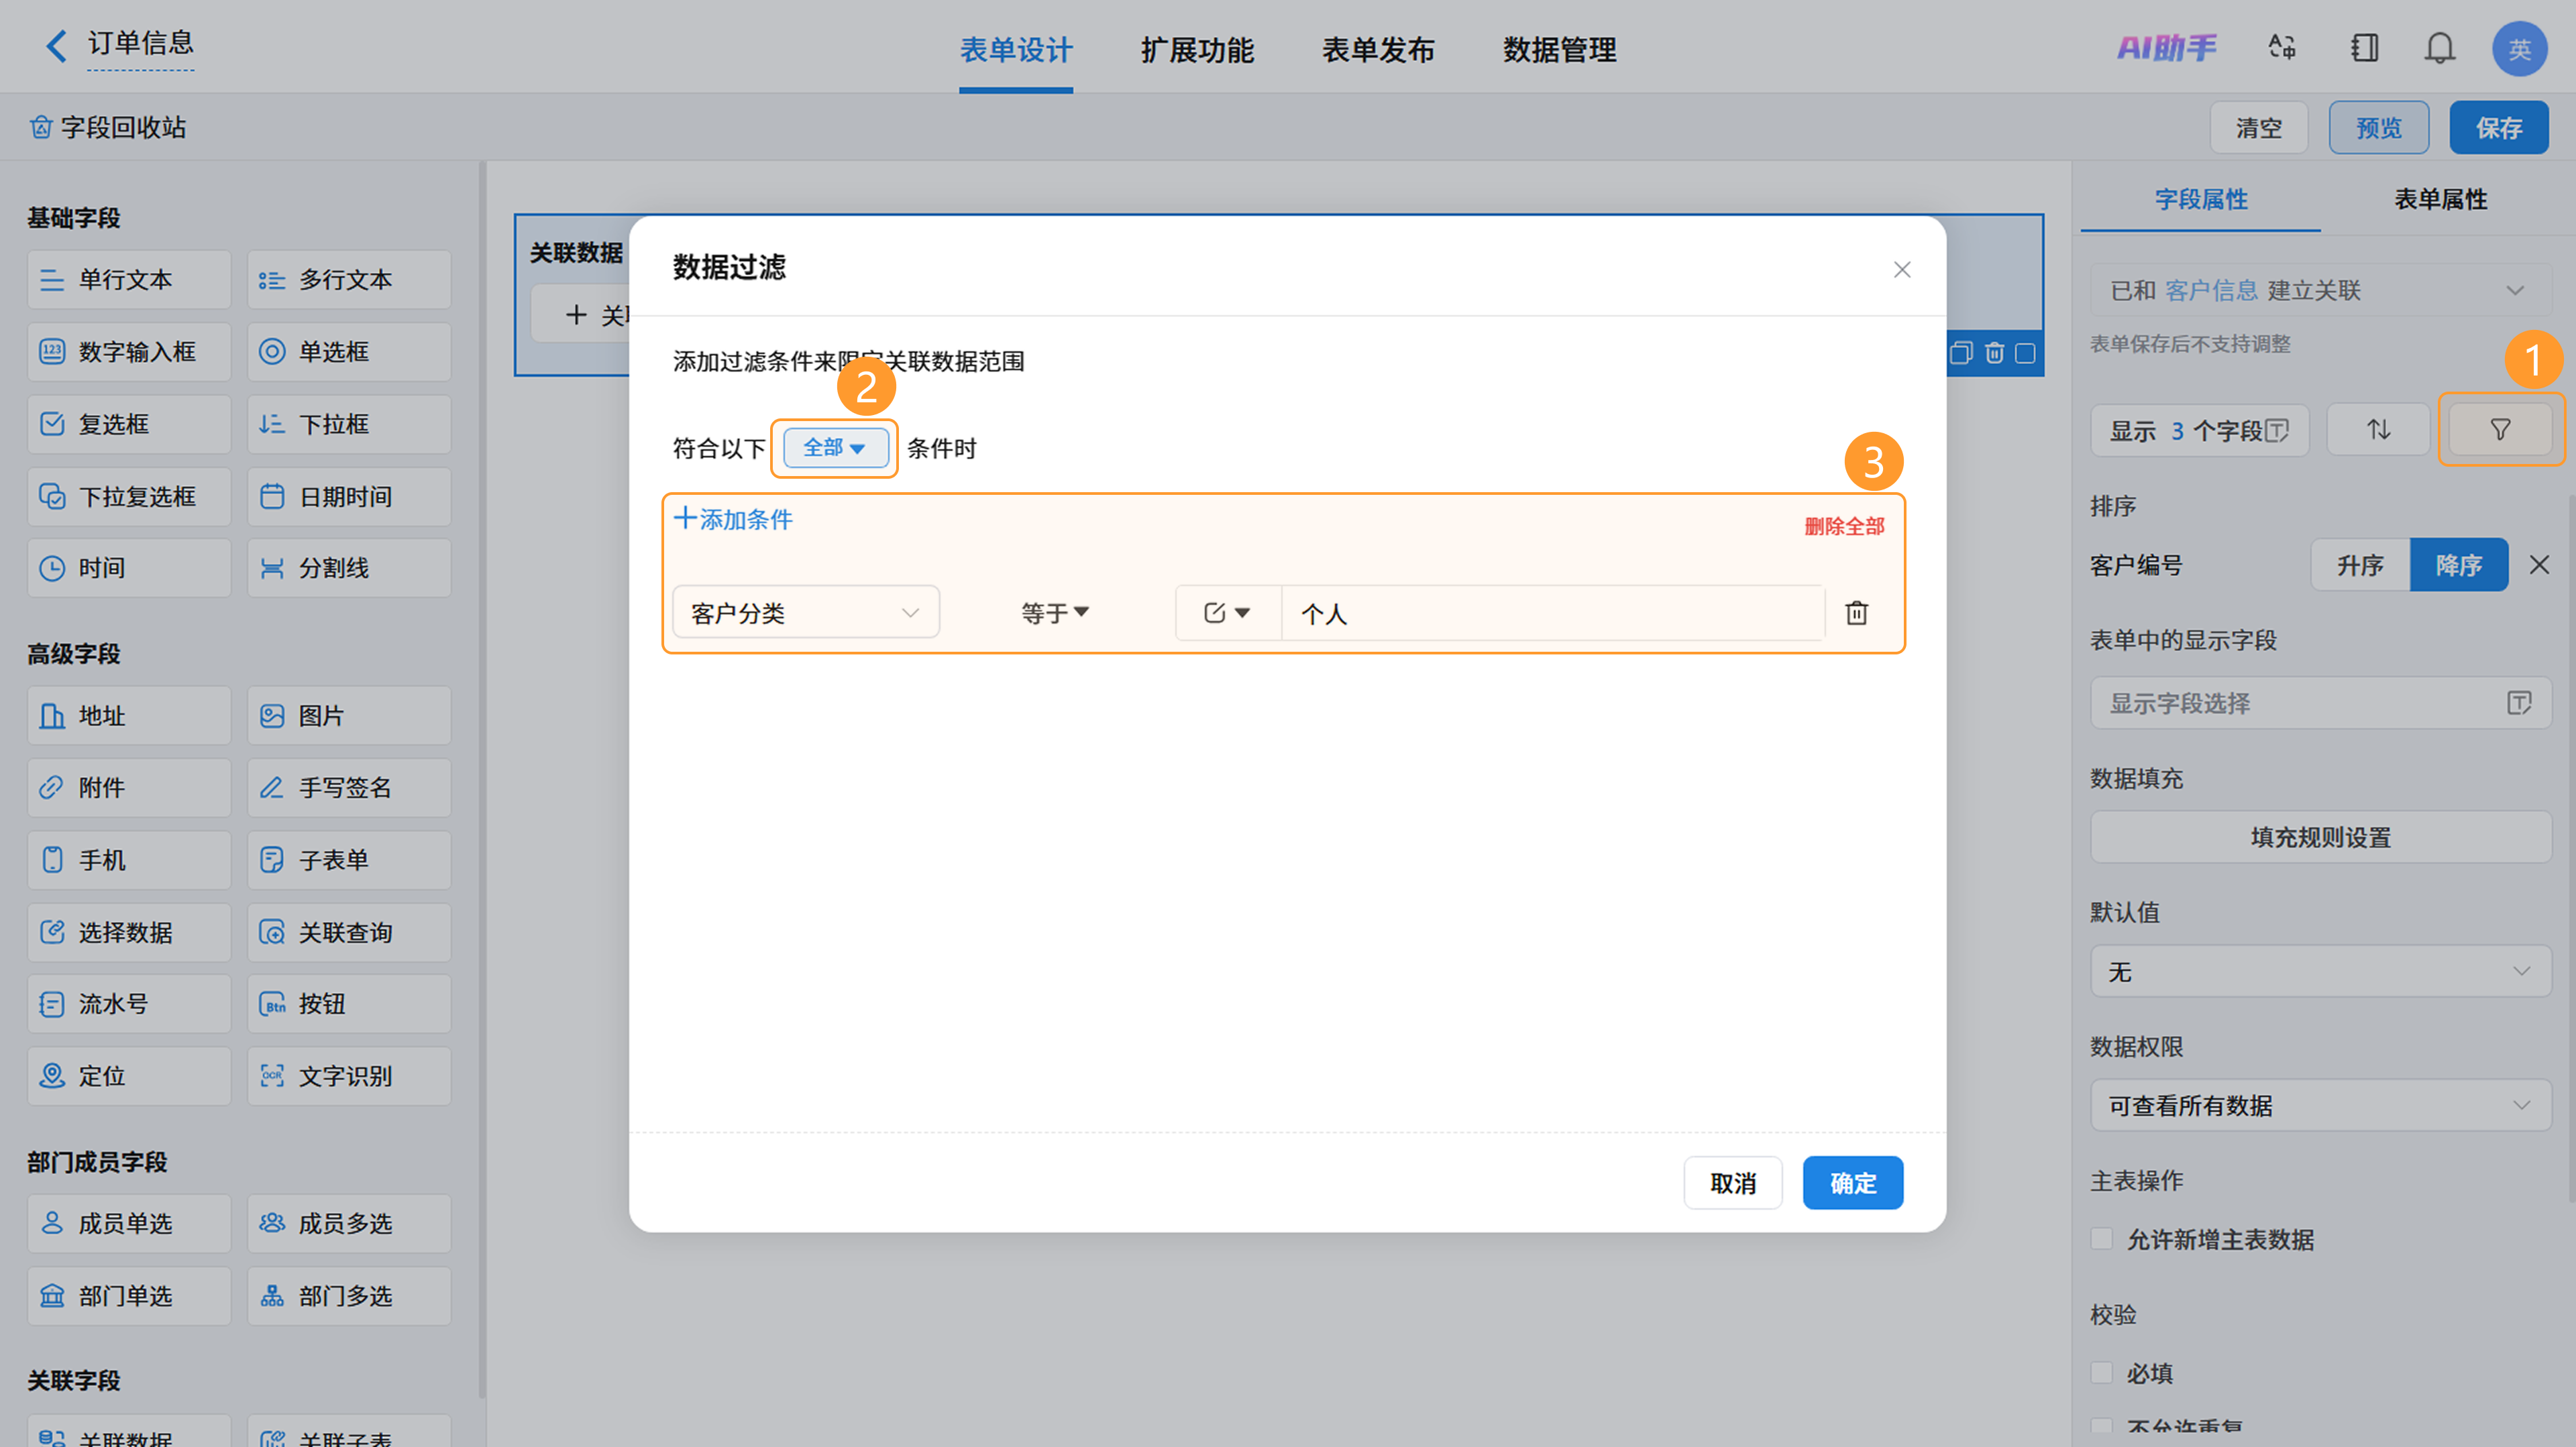Click 删除全部 to clear conditions

tap(1844, 526)
